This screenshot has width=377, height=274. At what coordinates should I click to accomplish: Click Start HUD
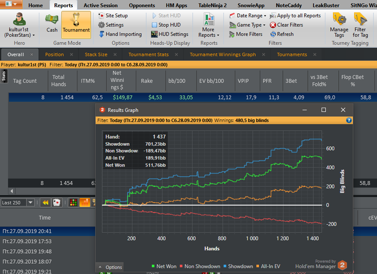(x=166, y=16)
